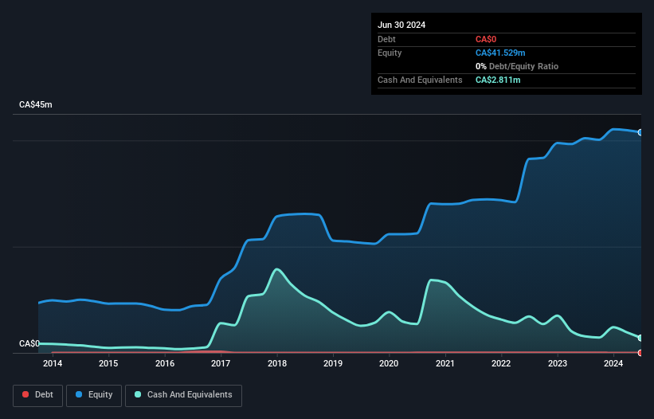Image resolution: width=654 pixels, height=419 pixels.
Task: Select the 2018 x-axis label
Action: [277, 363]
